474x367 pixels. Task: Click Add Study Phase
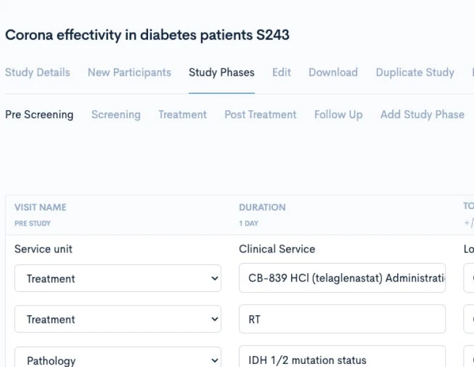[422, 115]
